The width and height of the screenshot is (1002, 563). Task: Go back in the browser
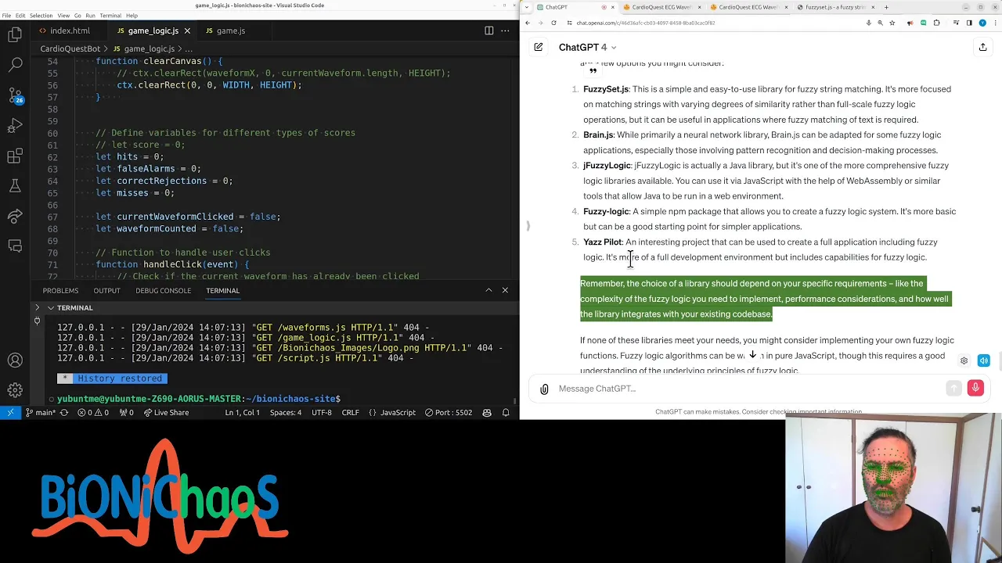point(528,23)
